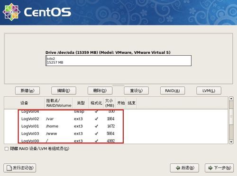Click the /var mount point cell

[50, 119]
